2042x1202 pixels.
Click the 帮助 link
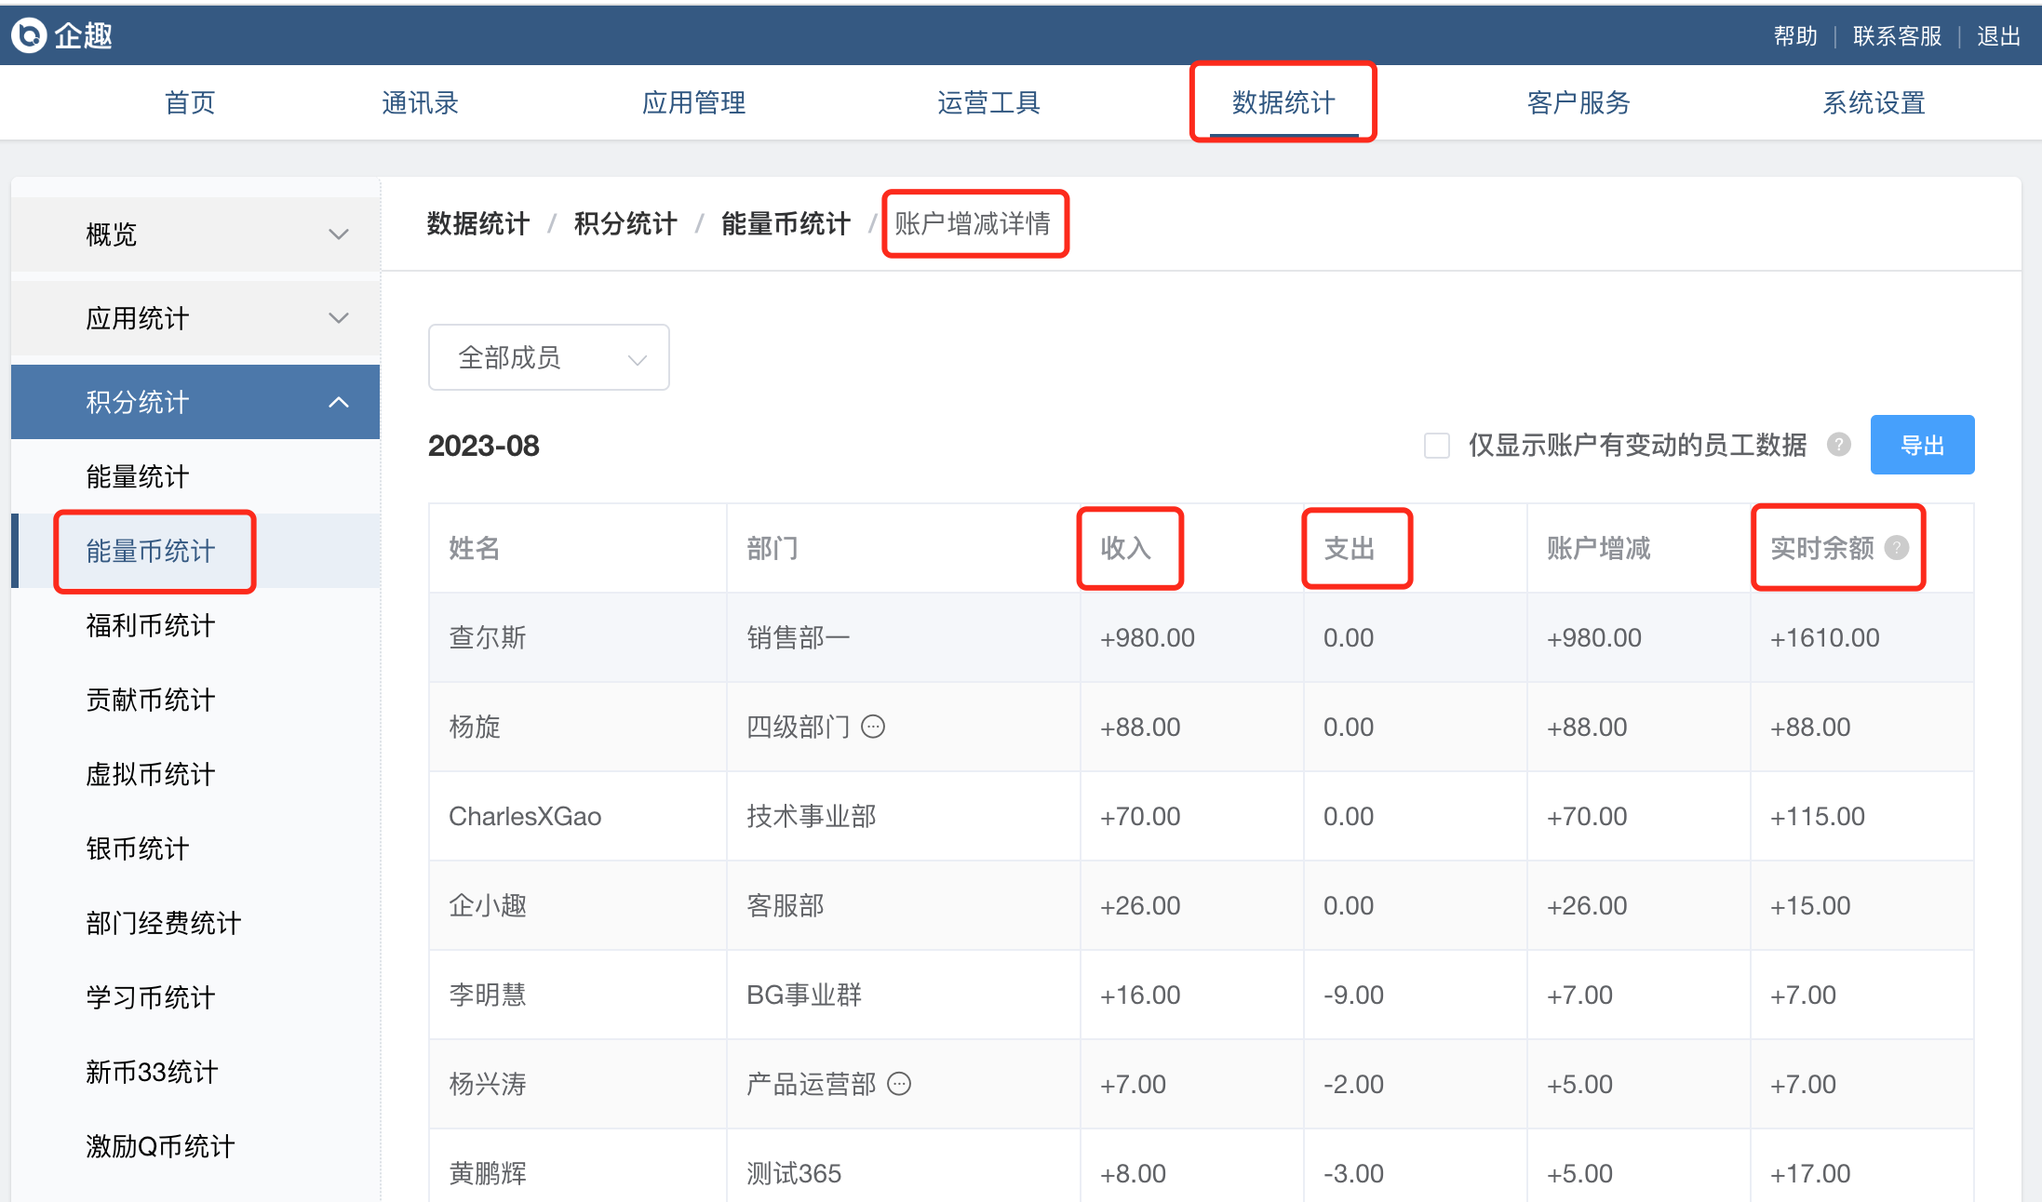click(1795, 35)
